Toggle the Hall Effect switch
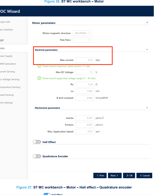Screen dimensions: 154x196 coord(37,142)
